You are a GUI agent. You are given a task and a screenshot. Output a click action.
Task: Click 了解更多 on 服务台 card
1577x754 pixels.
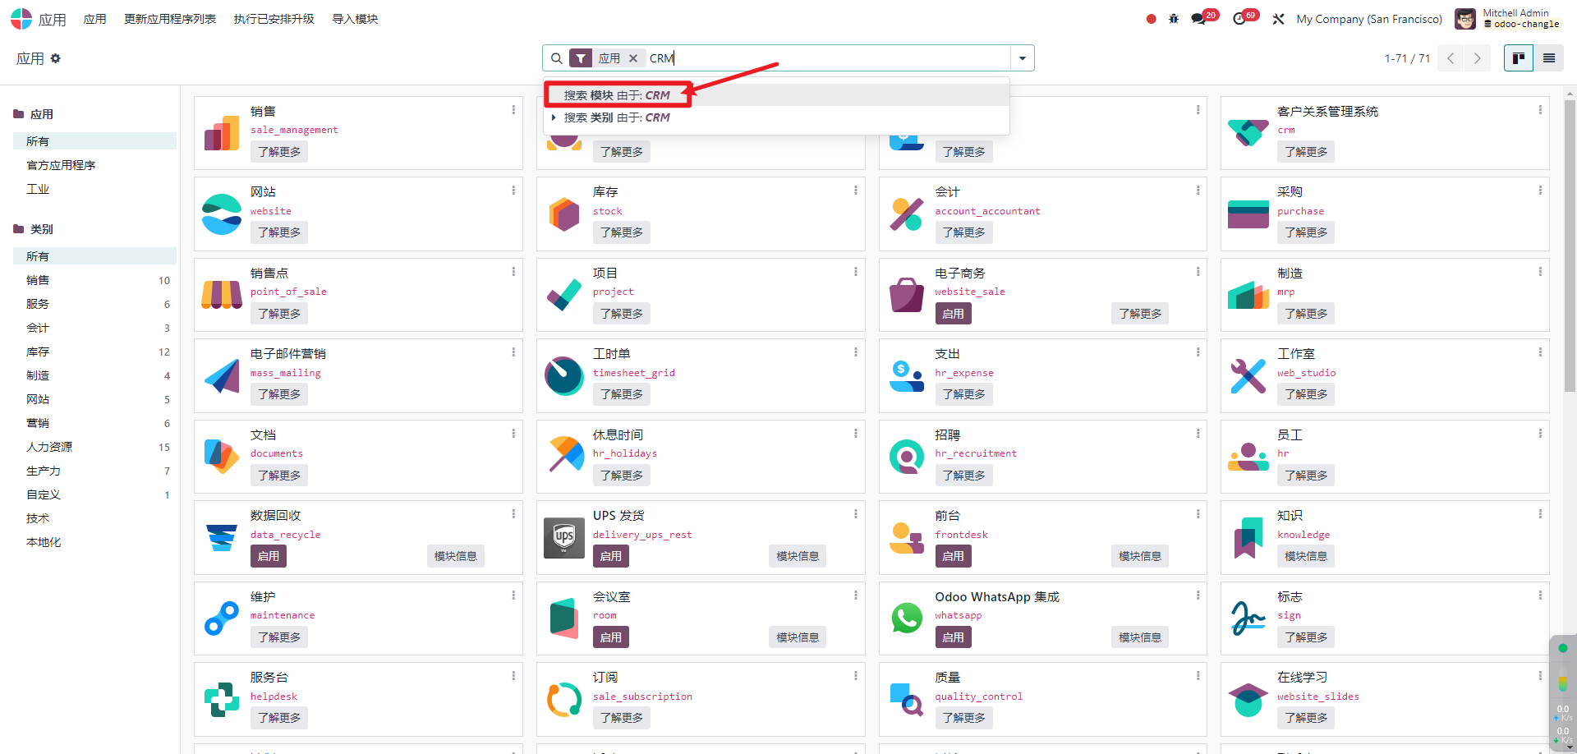[279, 718]
